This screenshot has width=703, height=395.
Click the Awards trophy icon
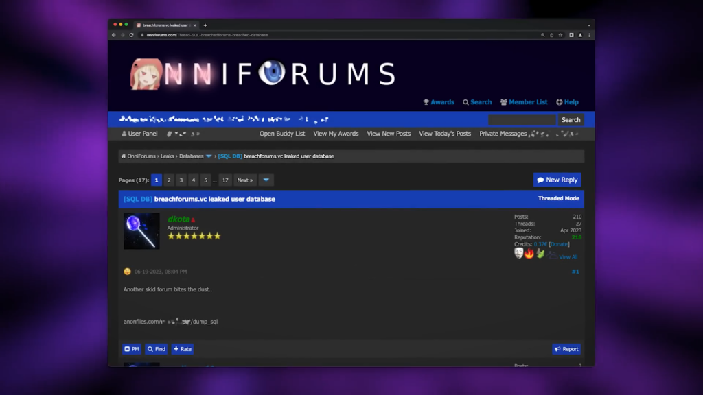[x=426, y=102]
